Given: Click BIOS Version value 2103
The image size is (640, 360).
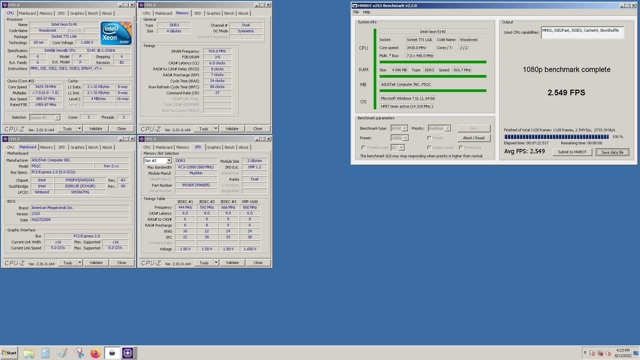Looking at the screenshot, I should (80, 214).
